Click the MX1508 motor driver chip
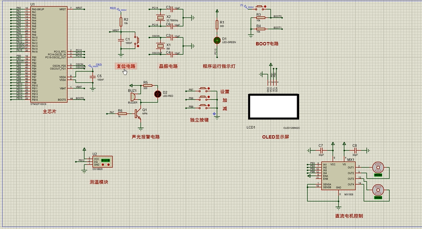 pyautogui.click(x=338, y=176)
